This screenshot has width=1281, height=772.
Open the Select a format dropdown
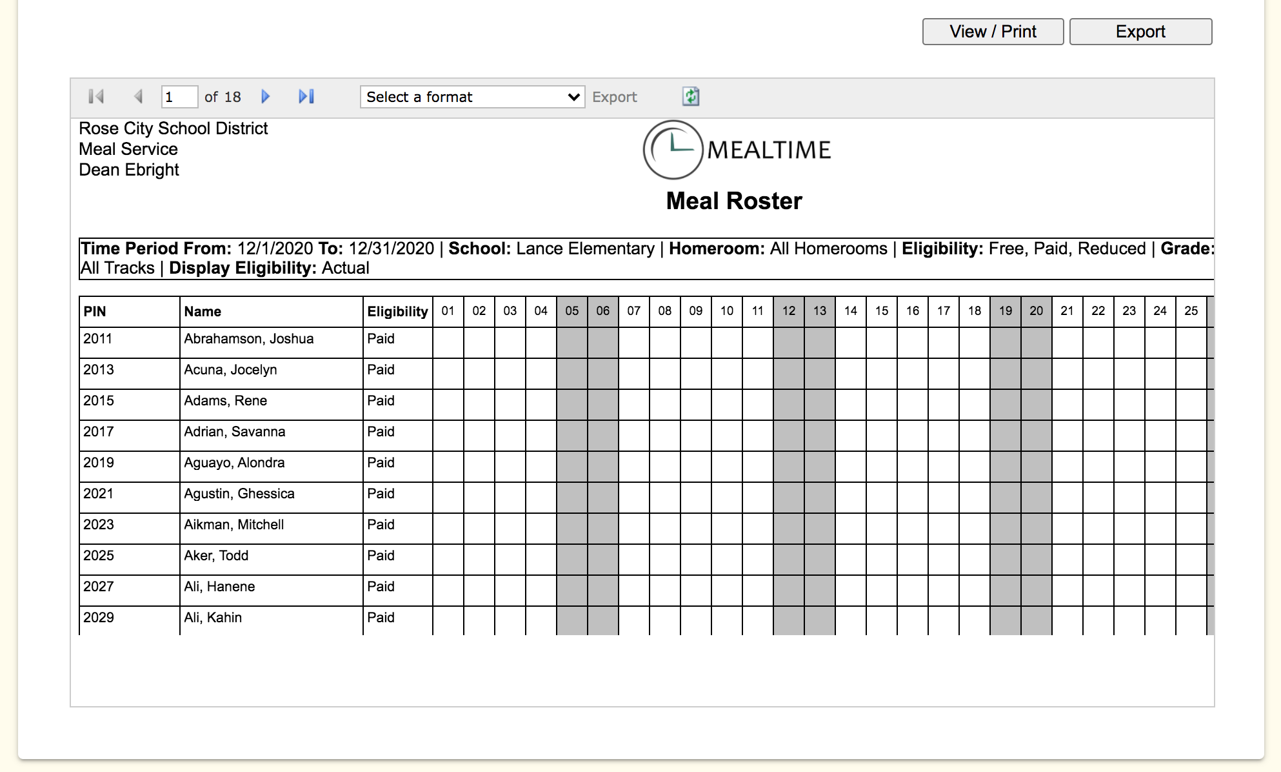pos(472,97)
